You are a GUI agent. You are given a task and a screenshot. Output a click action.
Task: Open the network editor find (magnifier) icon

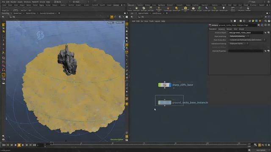(265, 21)
